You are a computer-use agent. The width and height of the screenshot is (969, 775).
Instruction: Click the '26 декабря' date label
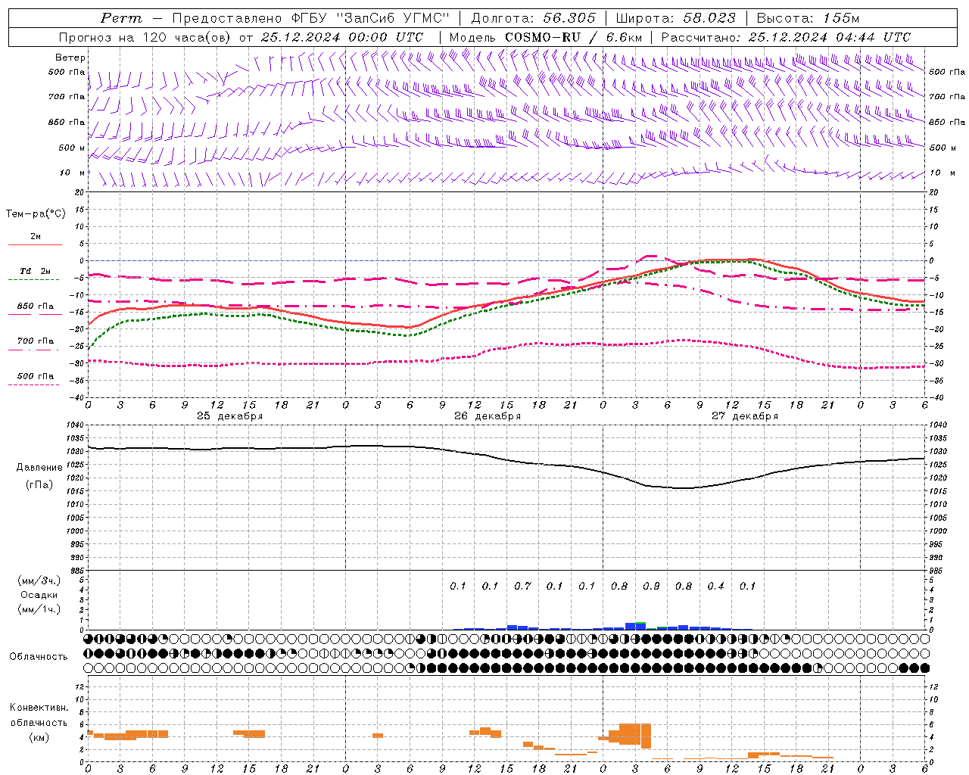488,416
